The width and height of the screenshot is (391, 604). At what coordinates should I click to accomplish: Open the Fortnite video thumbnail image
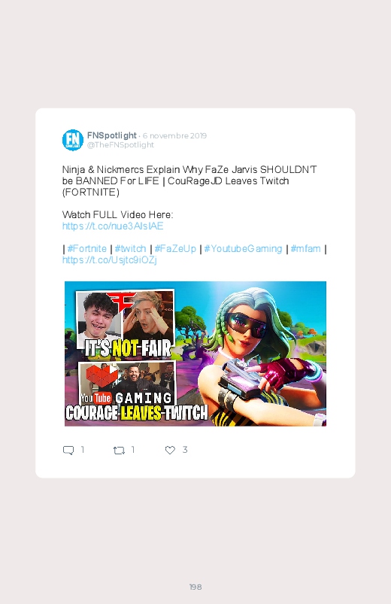tap(195, 354)
